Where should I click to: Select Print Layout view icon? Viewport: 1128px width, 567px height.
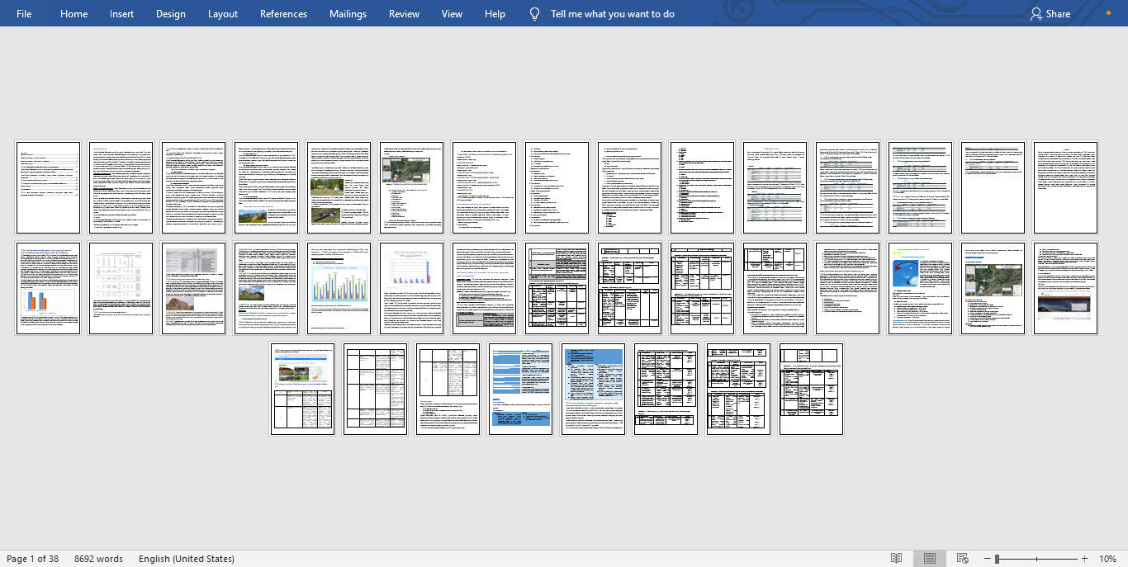pyautogui.click(x=930, y=559)
